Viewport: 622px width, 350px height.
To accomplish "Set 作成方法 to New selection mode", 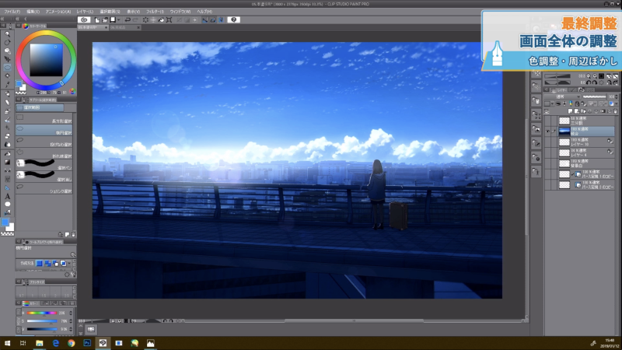I will (x=40, y=263).
